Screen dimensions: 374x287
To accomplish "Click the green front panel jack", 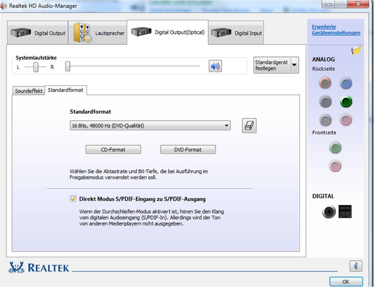I will click(x=335, y=148).
